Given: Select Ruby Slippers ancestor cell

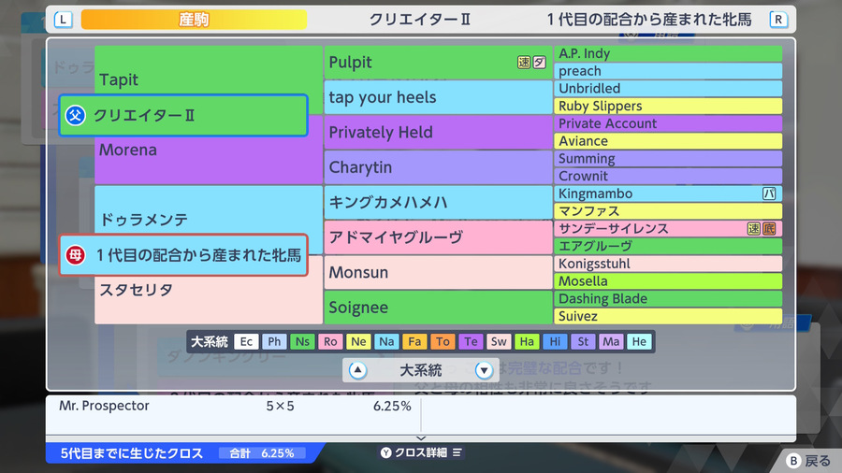Looking at the screenshot, I should point(668,106).
